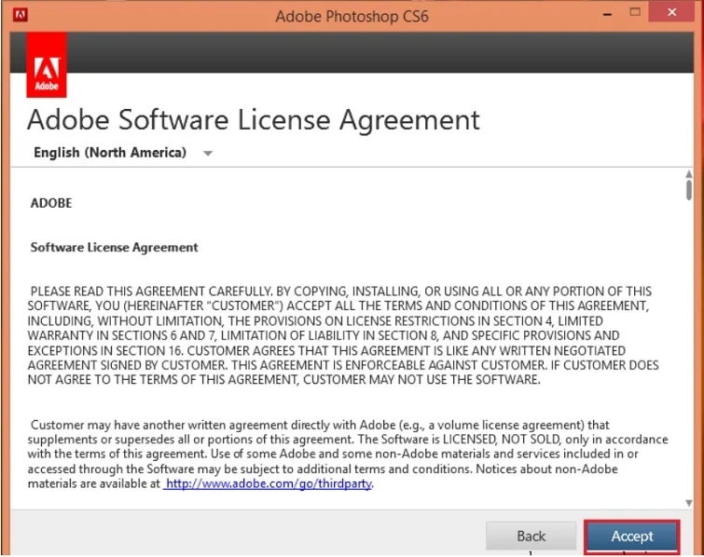Click the license text scrollbar thumb

pyautogui.click(x=688, y=190)
